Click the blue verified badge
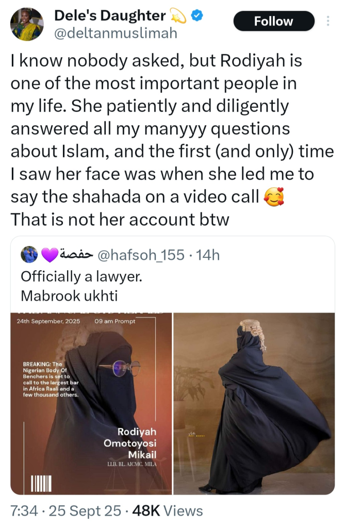 [197, 15]
